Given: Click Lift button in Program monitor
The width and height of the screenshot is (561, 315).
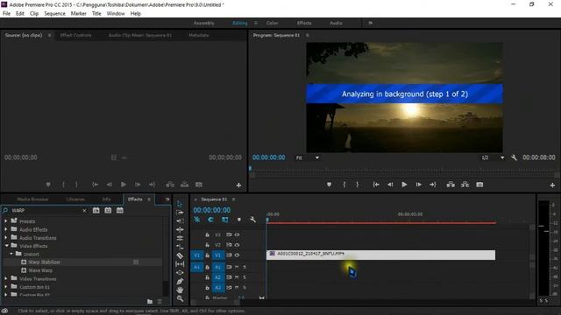Looking at the screenshot, I should click(x=451, y=185).
